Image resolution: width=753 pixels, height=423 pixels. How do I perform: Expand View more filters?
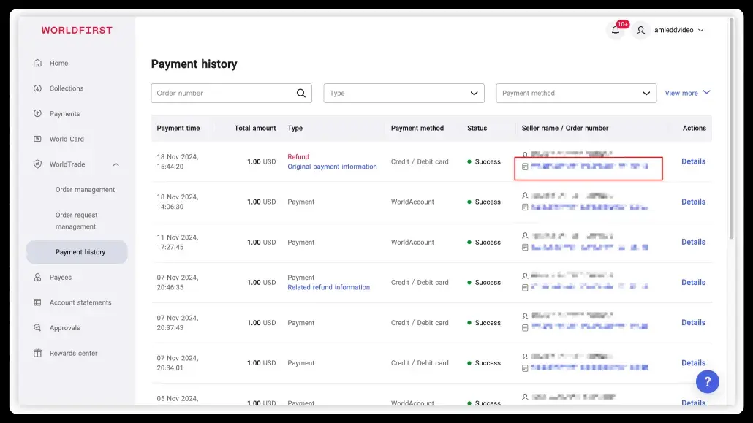687,94
